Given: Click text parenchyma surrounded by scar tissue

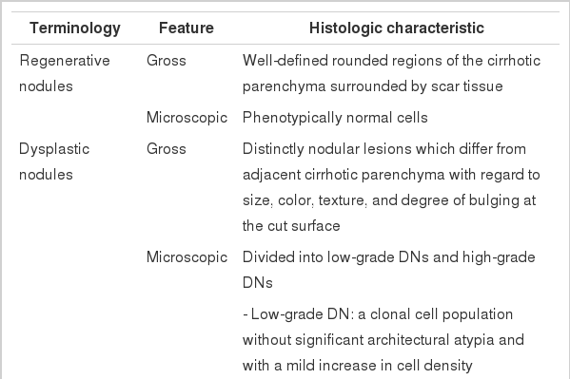Looking at the screenshot, I should click(x=373, y=86).
